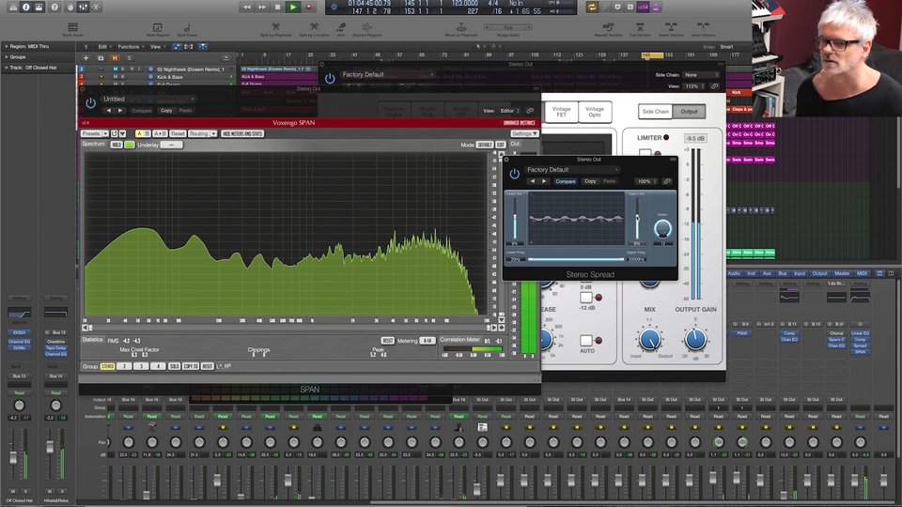Click Hide Meters and Stats button
Viewport: 902px width, 507px height.
coord(242,133)
